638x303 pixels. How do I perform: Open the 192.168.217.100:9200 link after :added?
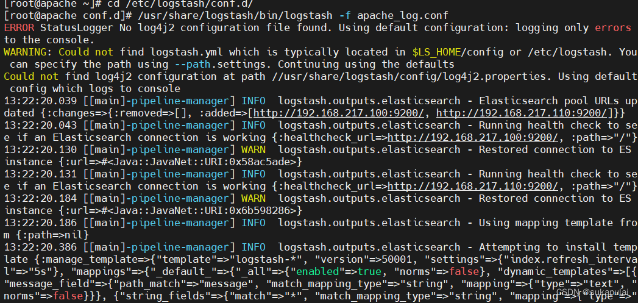click(x=339, y=113)
